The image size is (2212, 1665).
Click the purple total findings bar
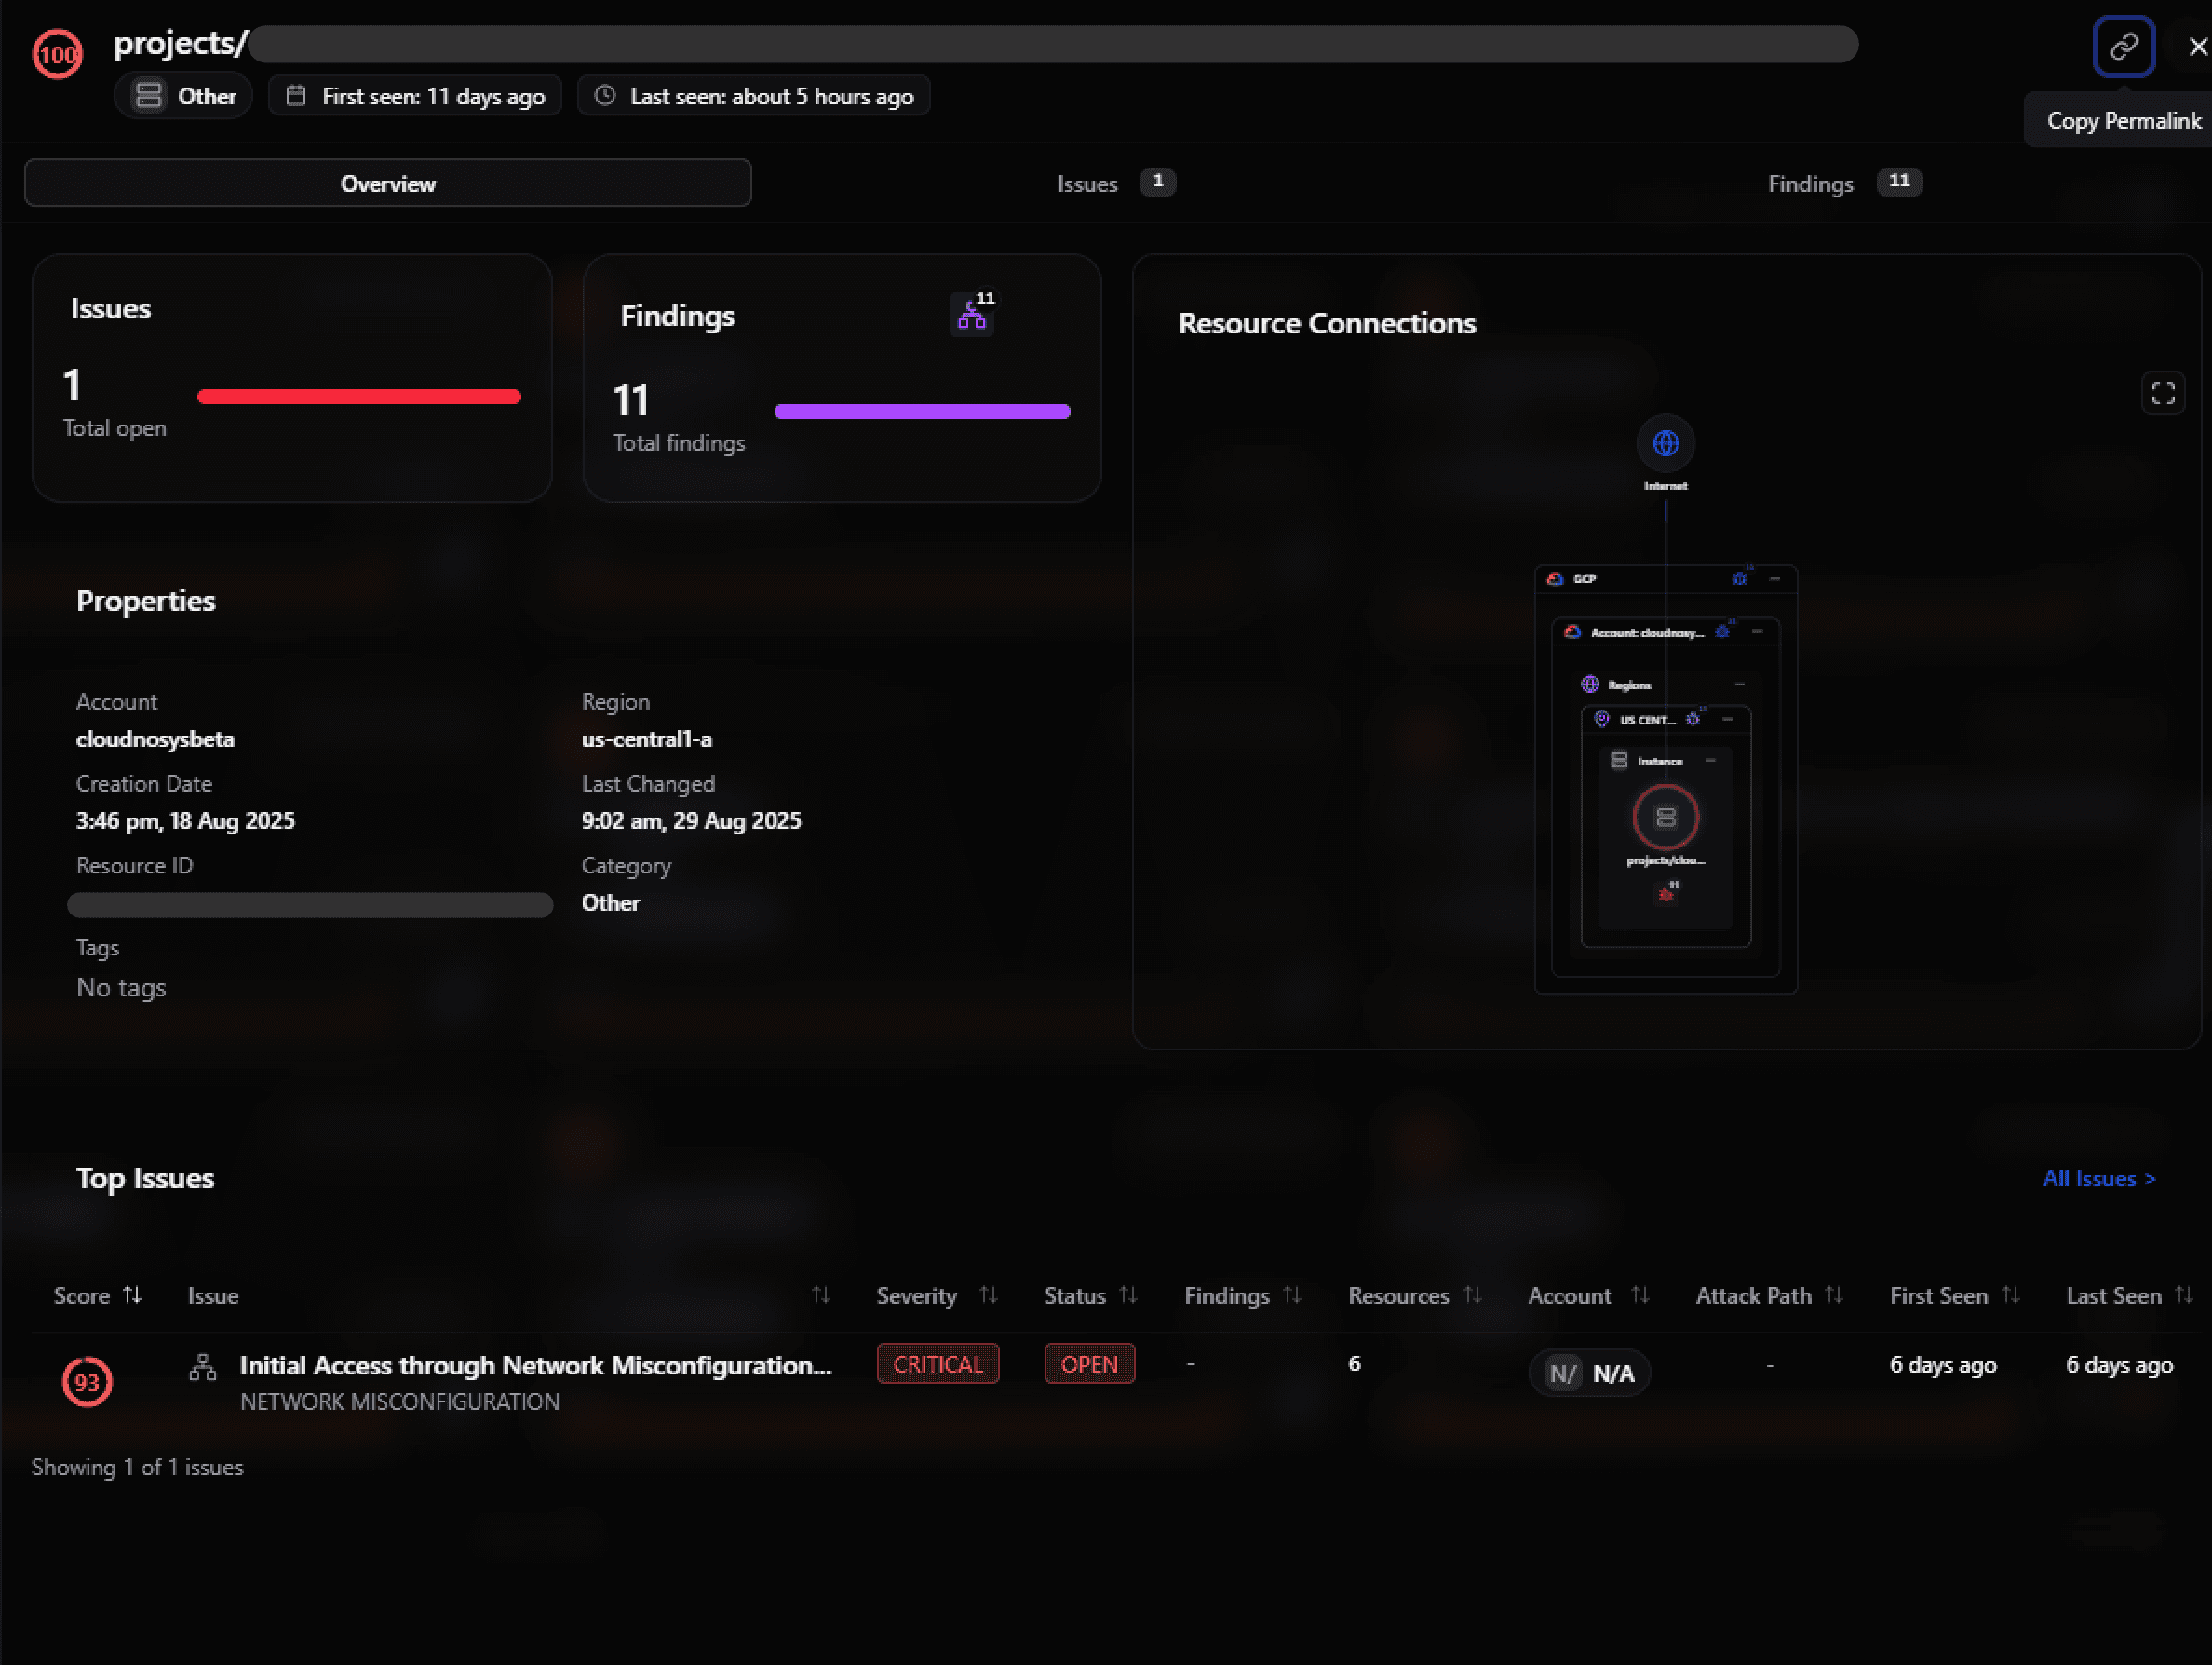pos(922,412)
